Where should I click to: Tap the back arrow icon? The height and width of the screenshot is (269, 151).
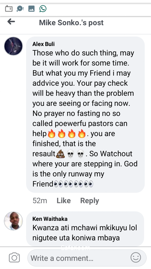(x=11, y=22)
